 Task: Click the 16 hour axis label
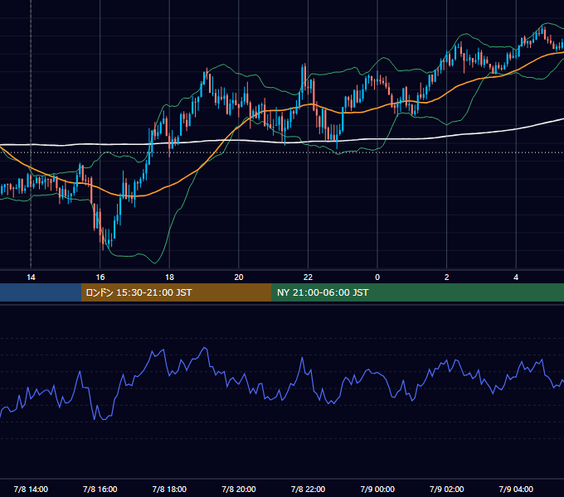[x=100, y=277]
